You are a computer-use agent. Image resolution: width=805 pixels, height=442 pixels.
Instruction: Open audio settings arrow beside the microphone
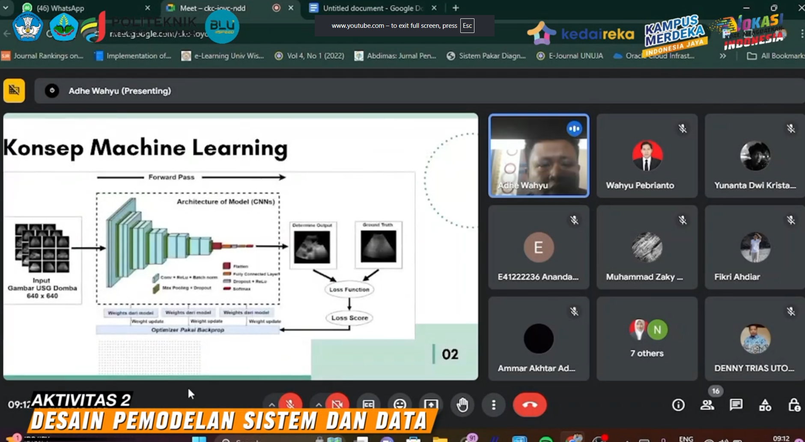point(272,404)
